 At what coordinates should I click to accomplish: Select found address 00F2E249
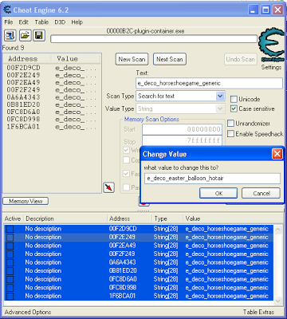coord(23,75)
